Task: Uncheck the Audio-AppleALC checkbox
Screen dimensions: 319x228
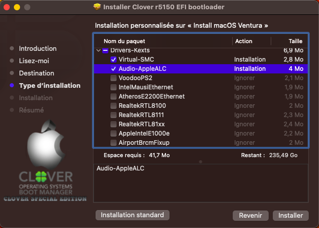Action: pos(114,69)
